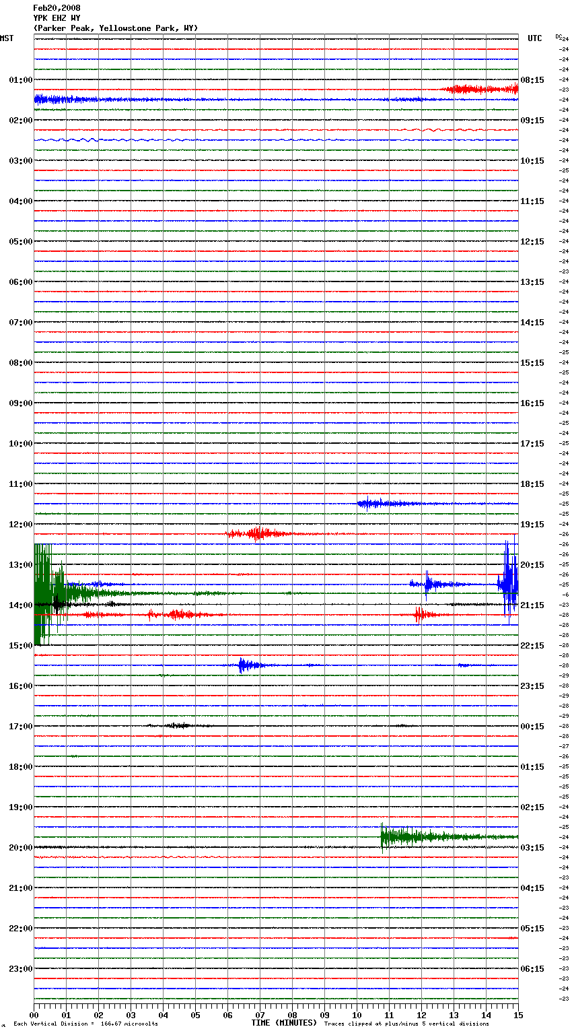This screenshot has height=1033, width=572.
Task: Click the Parker Peak, Yellowstone Park location title
Action: 116,28
